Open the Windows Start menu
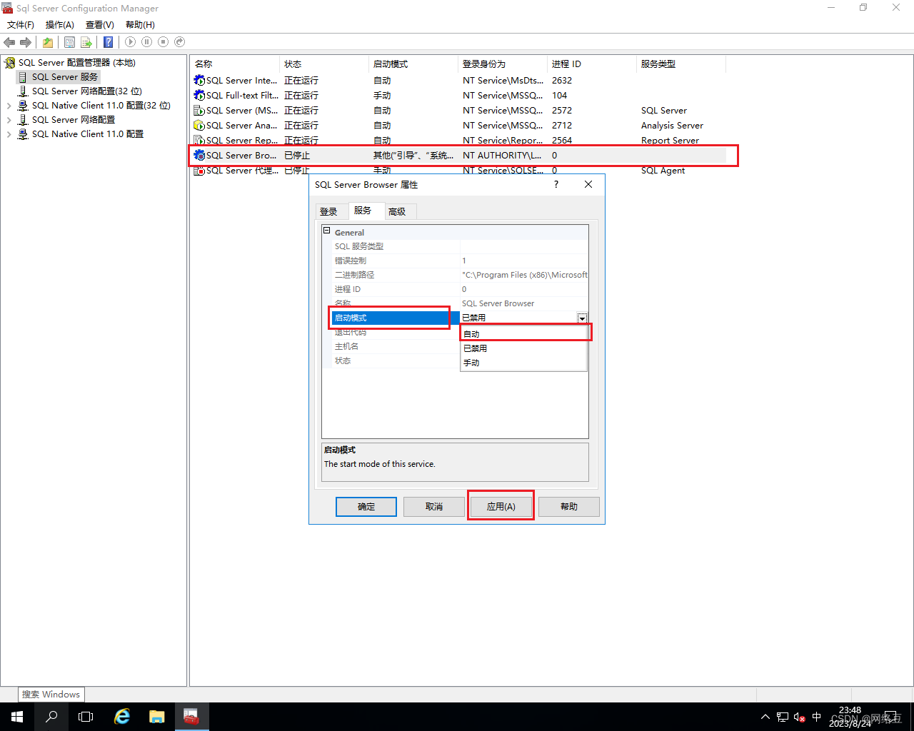 tap(17, 717)
